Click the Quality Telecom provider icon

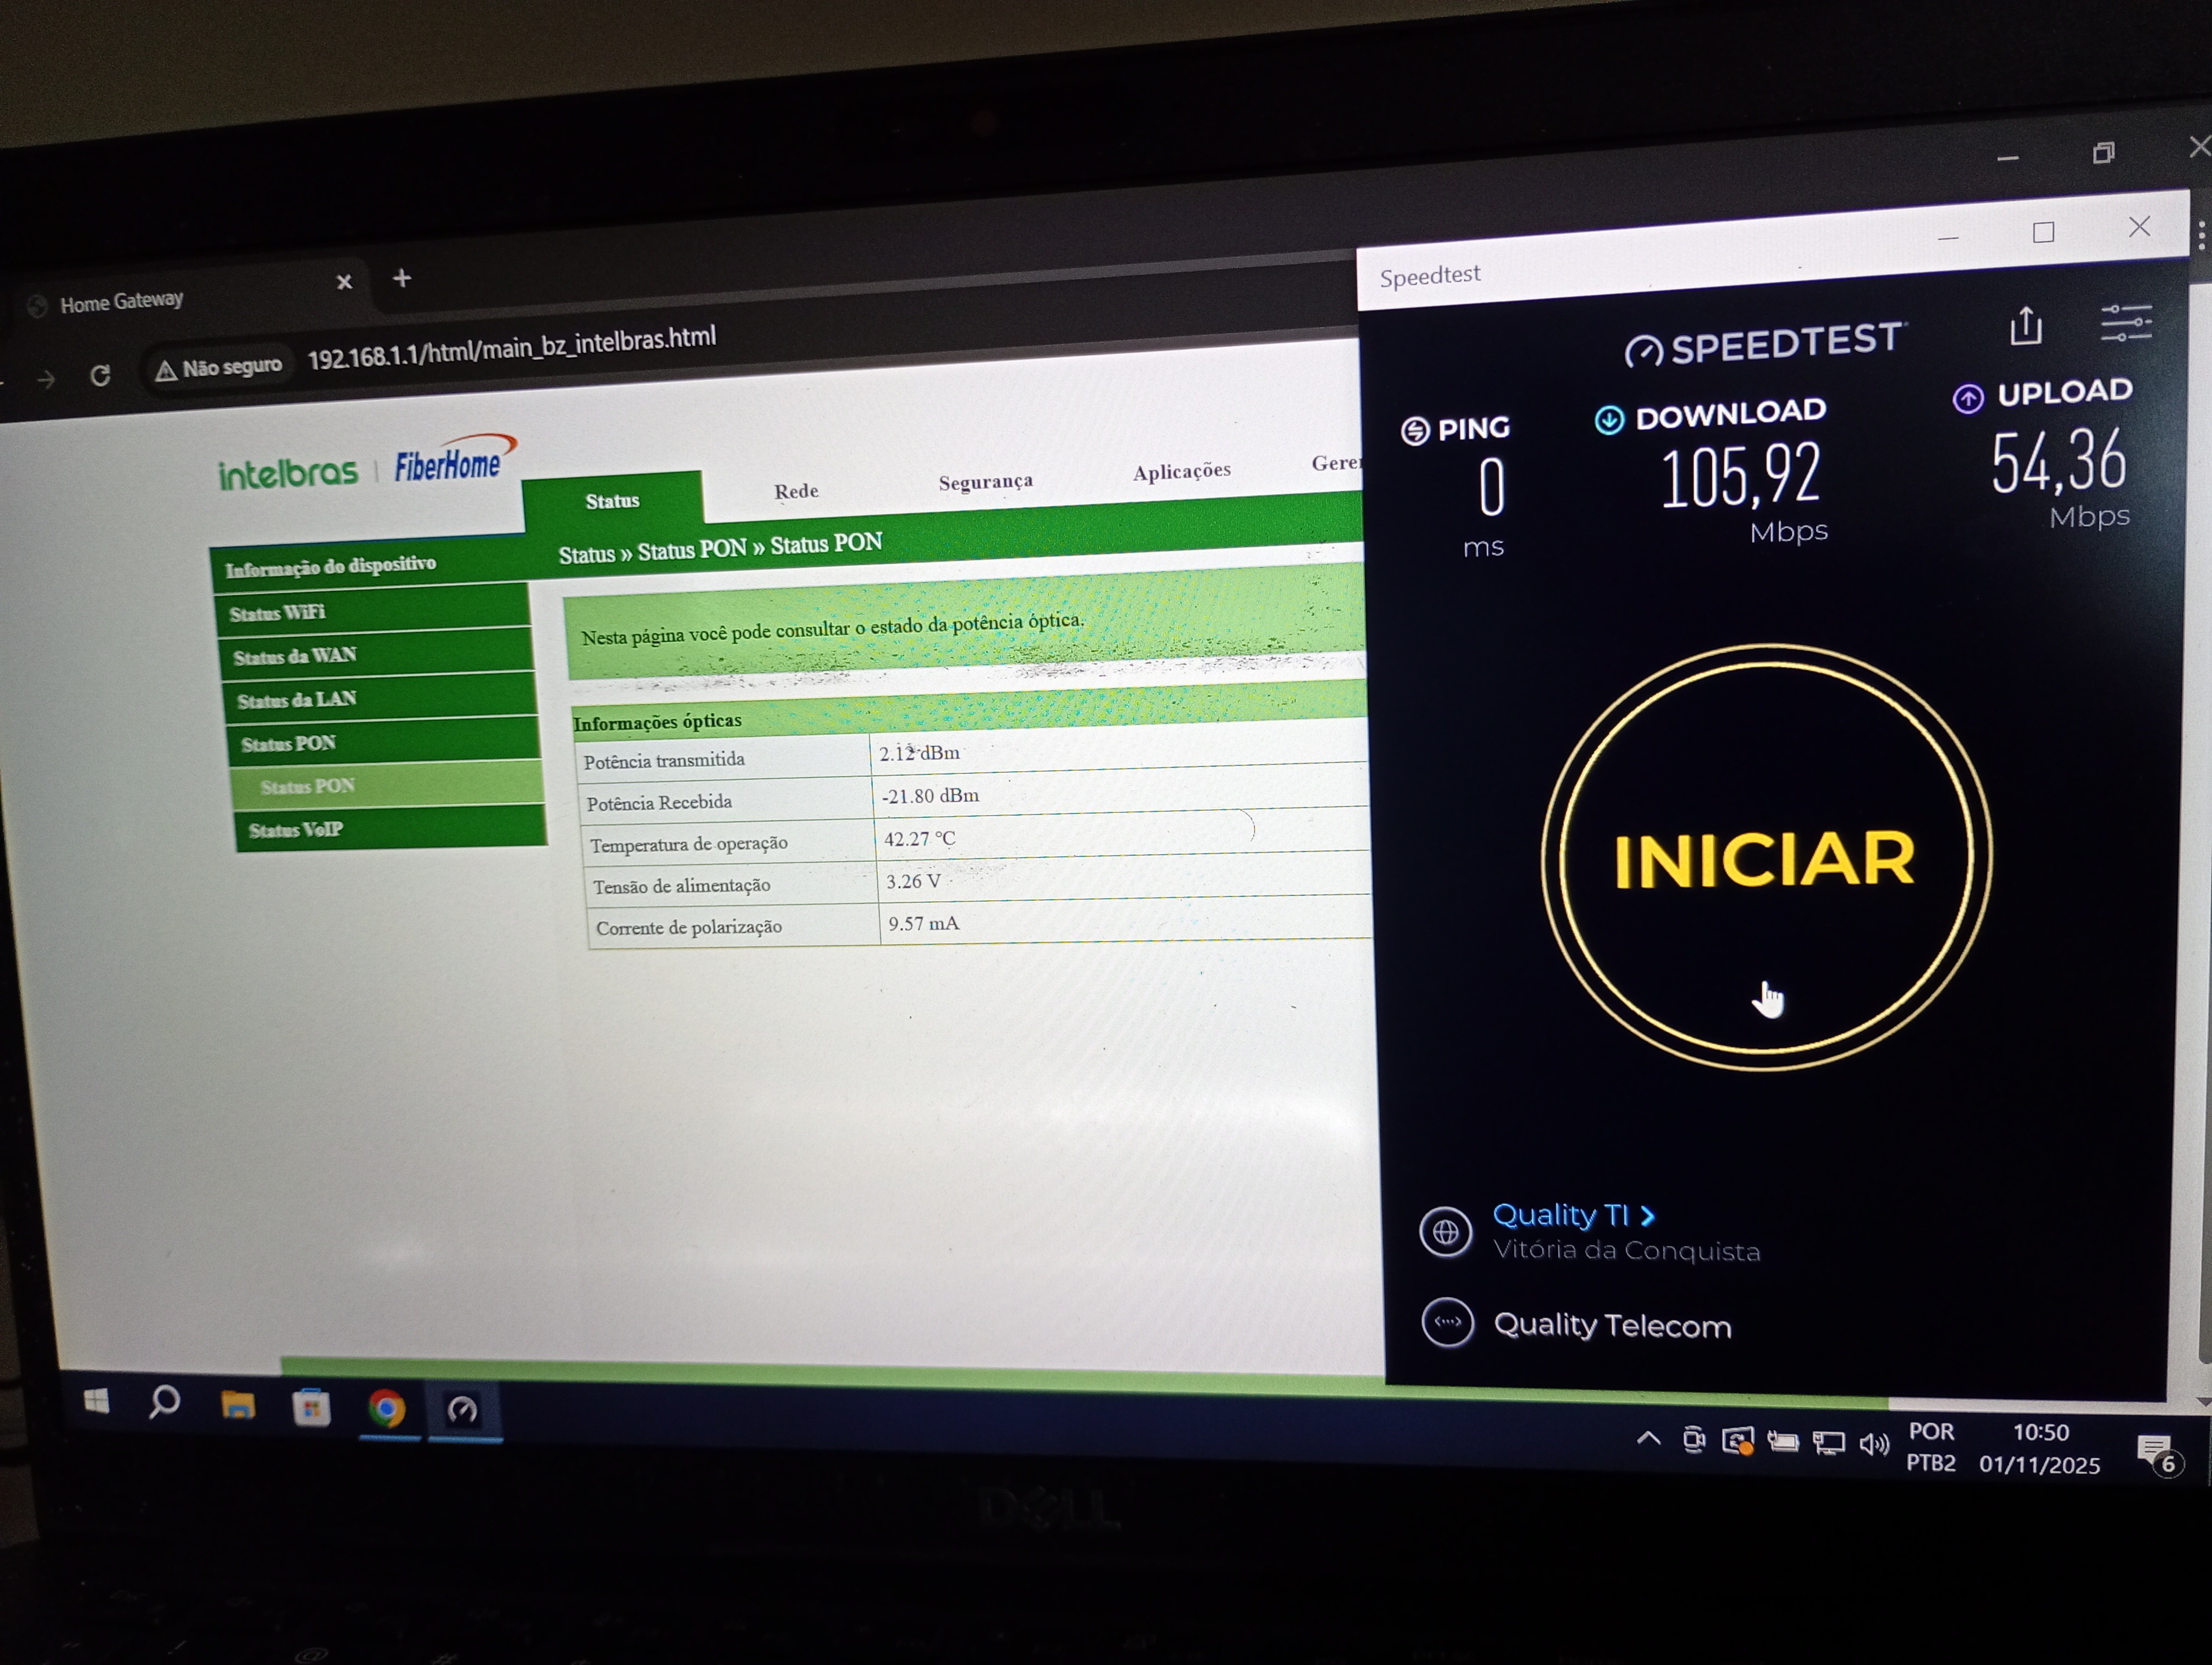[x=1447, y=1323]
